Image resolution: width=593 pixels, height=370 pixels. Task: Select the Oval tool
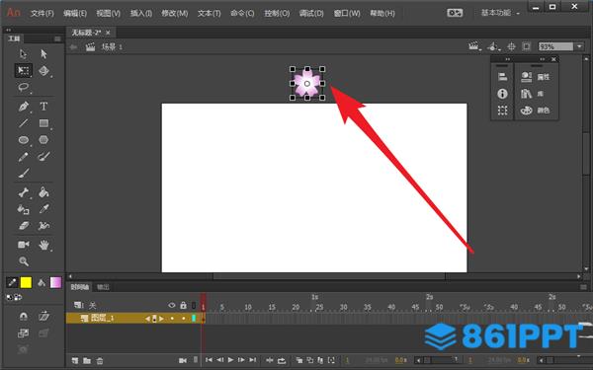coord(24,140)
